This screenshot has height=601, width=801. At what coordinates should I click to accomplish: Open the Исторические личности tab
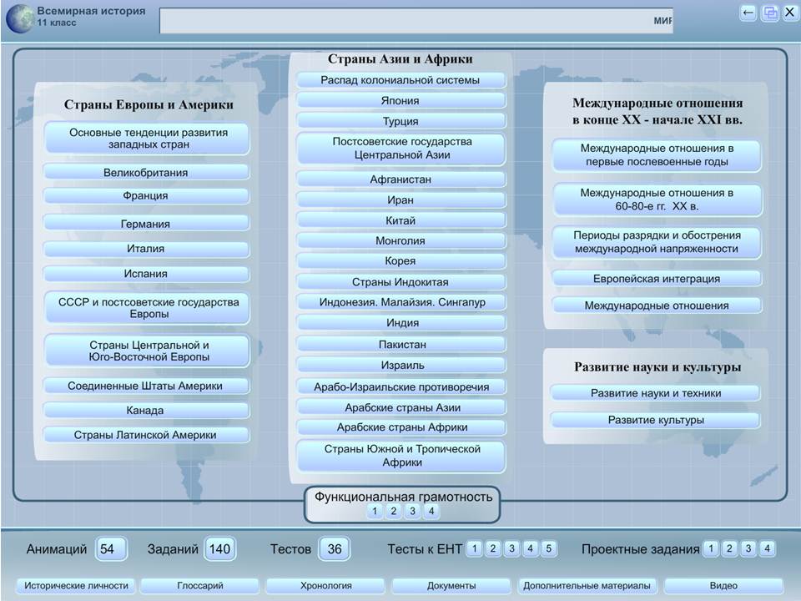(76, 586)
